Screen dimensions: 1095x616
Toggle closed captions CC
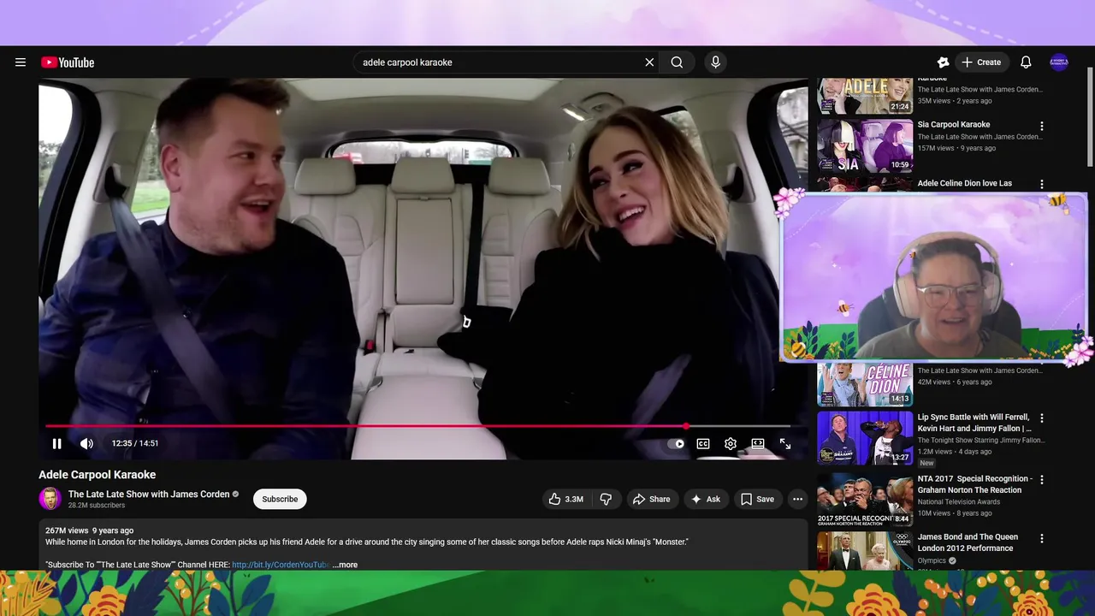703,443
